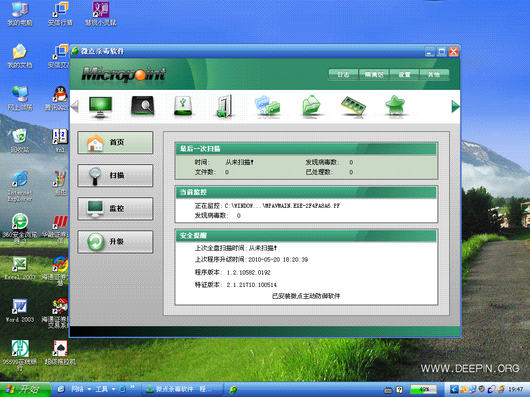The width and height of the screenshot is (530, 397).
Task: Click the memory chip scan icon
Action: (x=354, y=105)
